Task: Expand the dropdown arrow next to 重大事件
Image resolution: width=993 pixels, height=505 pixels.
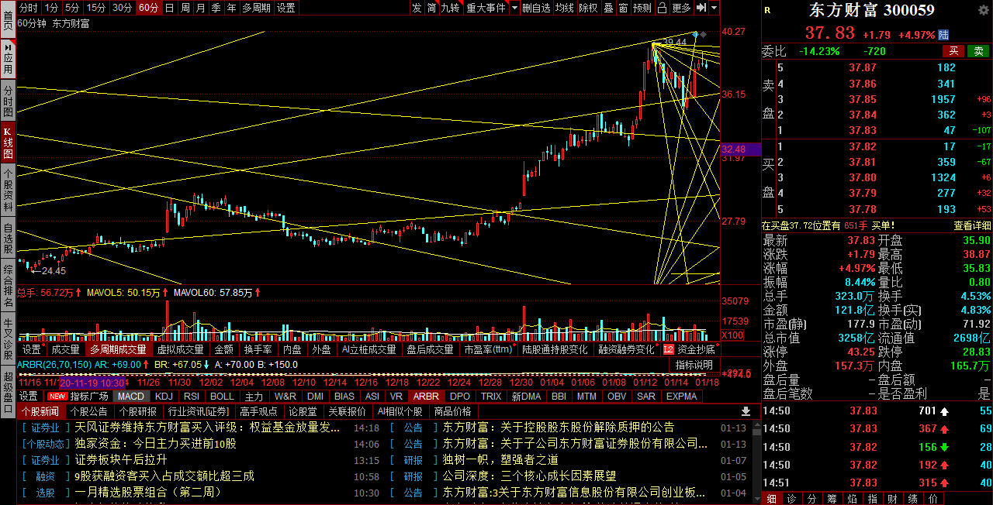Action: [x=513, y=8]
